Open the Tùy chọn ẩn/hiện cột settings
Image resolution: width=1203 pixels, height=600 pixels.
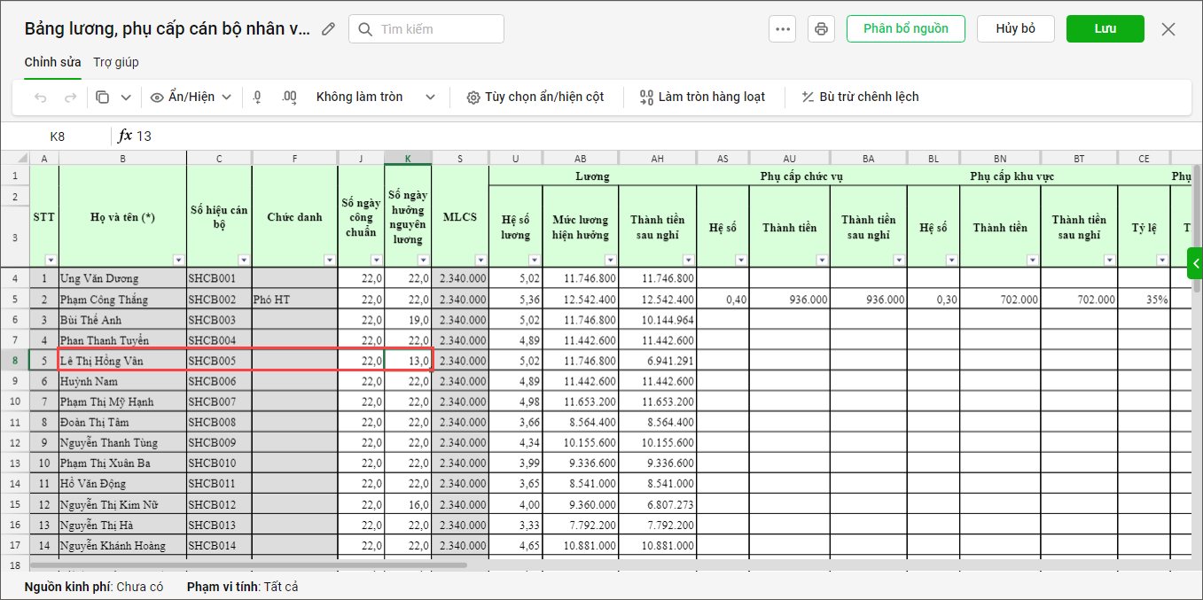coord(535,97)
